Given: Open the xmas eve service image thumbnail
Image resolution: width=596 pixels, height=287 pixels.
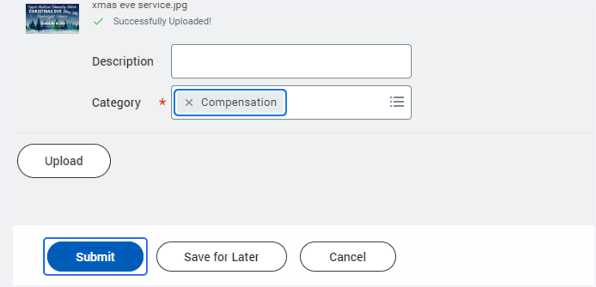Looking at the screenshot, I should click(52, 19).
